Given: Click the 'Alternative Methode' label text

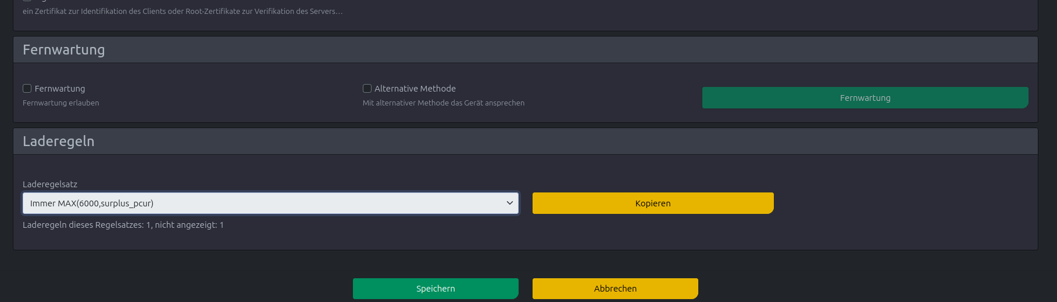Looking at the screenshot, I should (x=415, y=88).
